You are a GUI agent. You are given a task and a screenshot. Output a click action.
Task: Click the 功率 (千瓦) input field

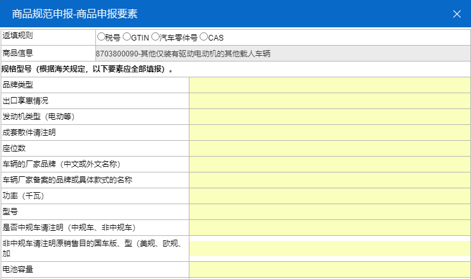329,196
